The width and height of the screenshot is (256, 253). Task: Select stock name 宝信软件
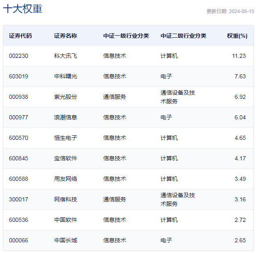click(x=65, y=158)
